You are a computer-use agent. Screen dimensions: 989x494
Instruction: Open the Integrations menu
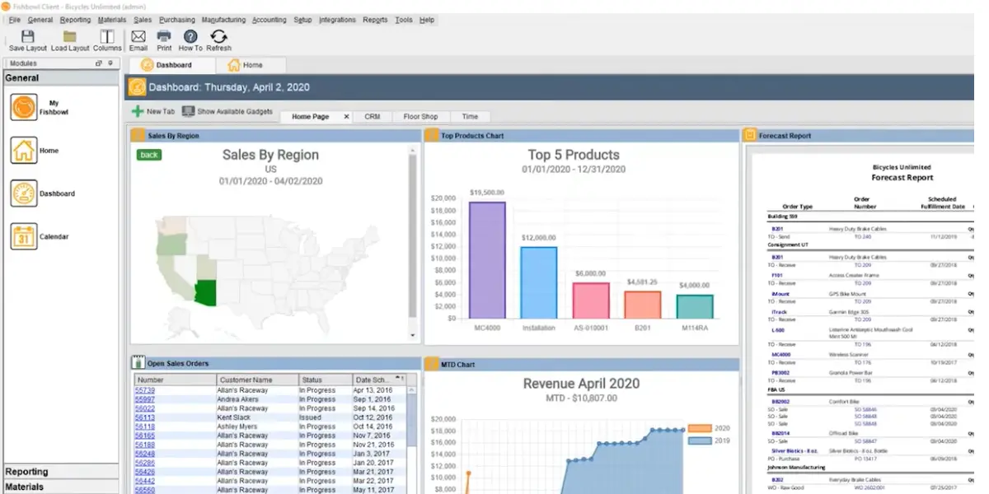click(337, 20)
